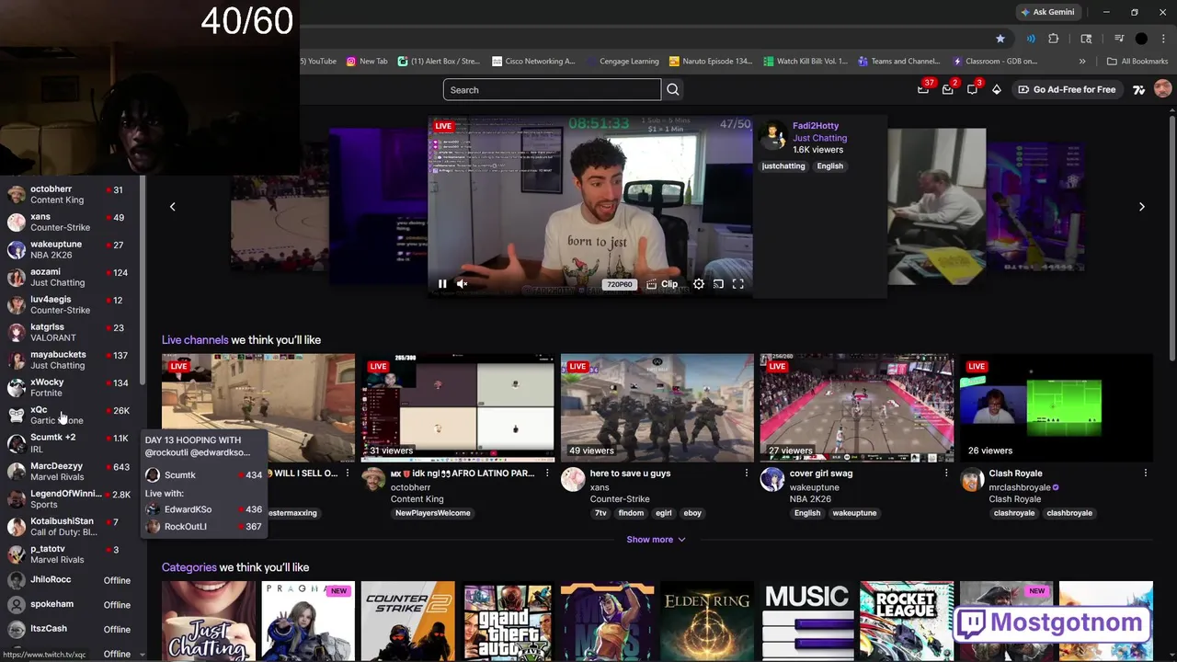Go to next featured stream carousel arrow
The height and width of the screenshot is (662, 1177).
(x=1141, y=207)
